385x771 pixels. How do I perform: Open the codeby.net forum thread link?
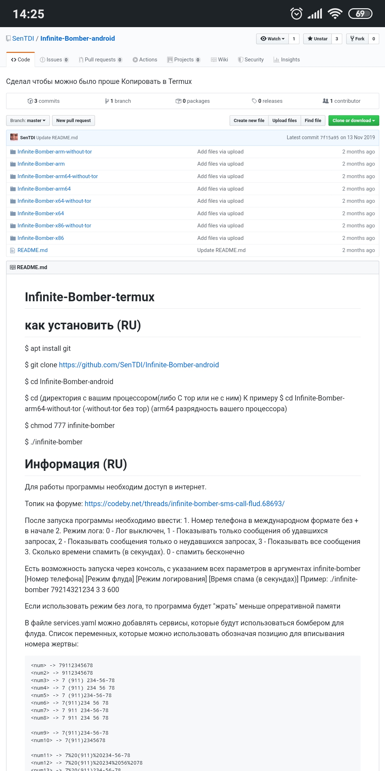[184, 504]
